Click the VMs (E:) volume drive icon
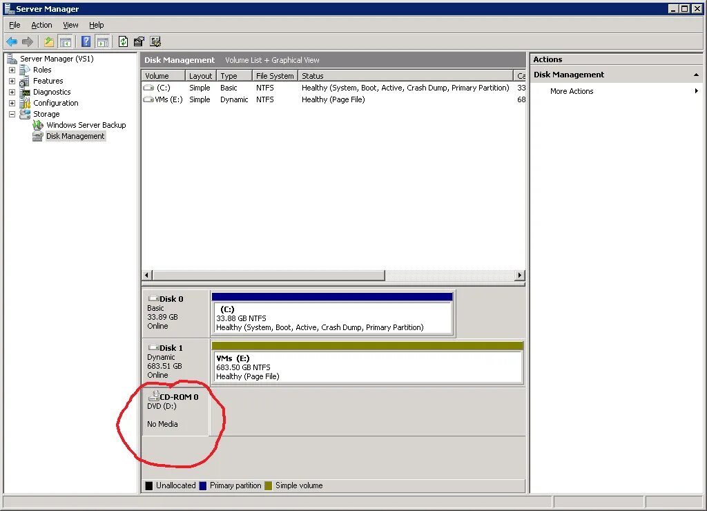 tap(148, 99)
